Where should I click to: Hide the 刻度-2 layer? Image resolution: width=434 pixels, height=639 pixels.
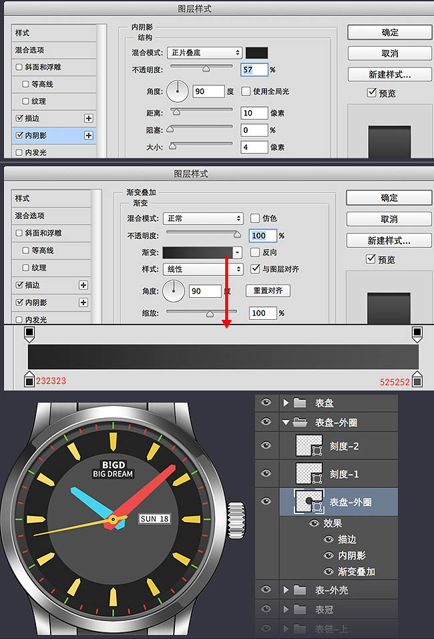(266, 445)
